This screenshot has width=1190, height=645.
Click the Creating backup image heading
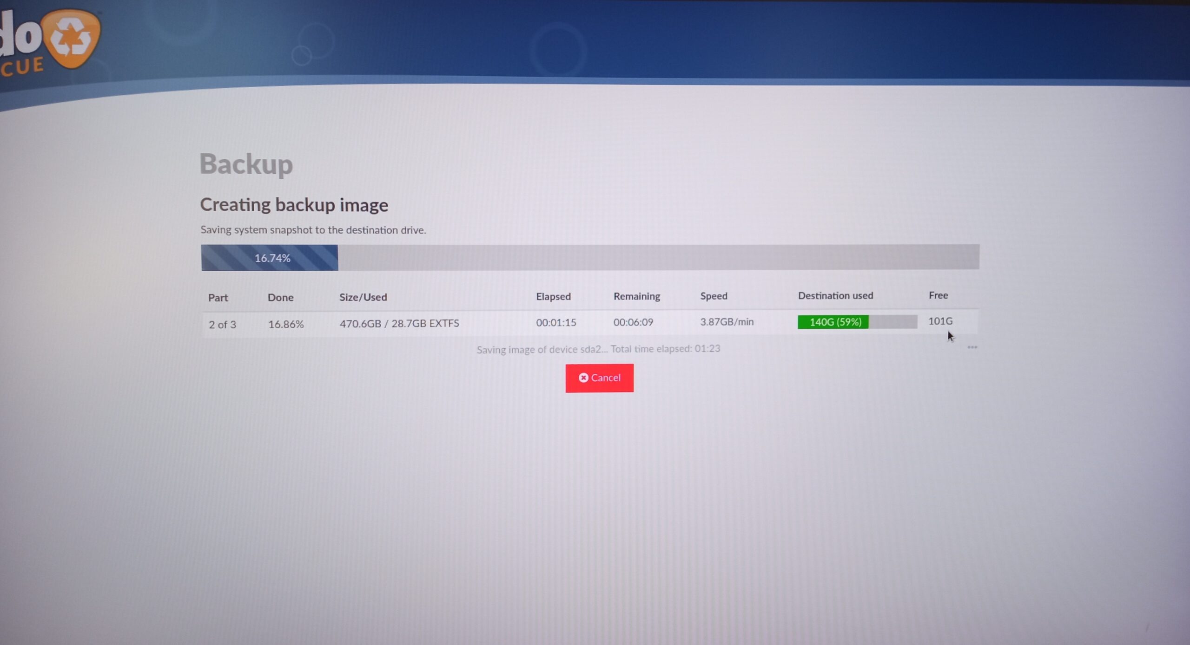click(x=294, y=205)
